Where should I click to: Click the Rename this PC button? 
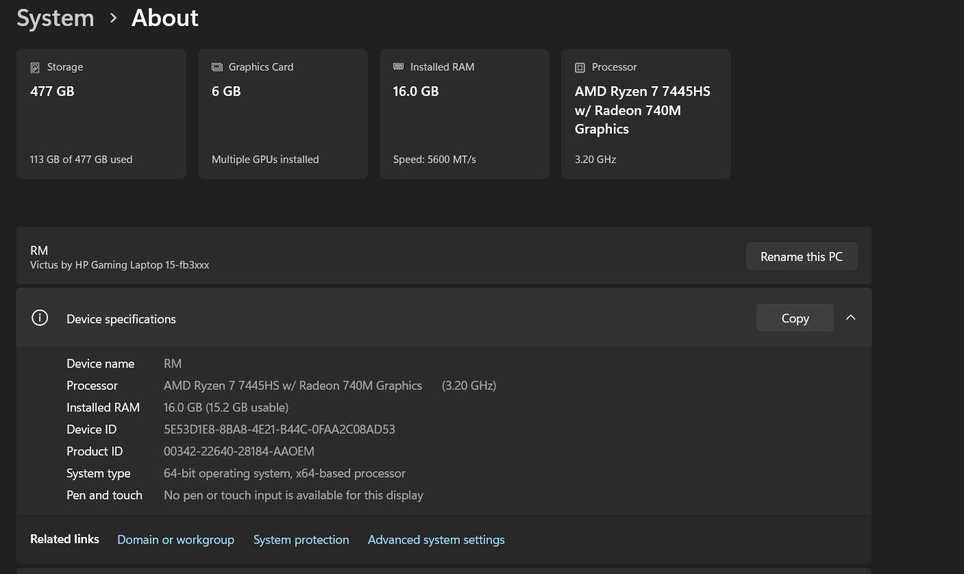click(802, 257)
